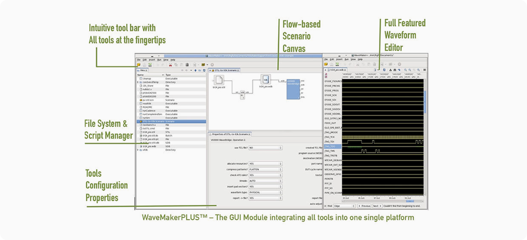Viewport: 527px width, 240px height.
Task: Click the refresh icon in waveform editor toolbar
Action: coord(384,70)
